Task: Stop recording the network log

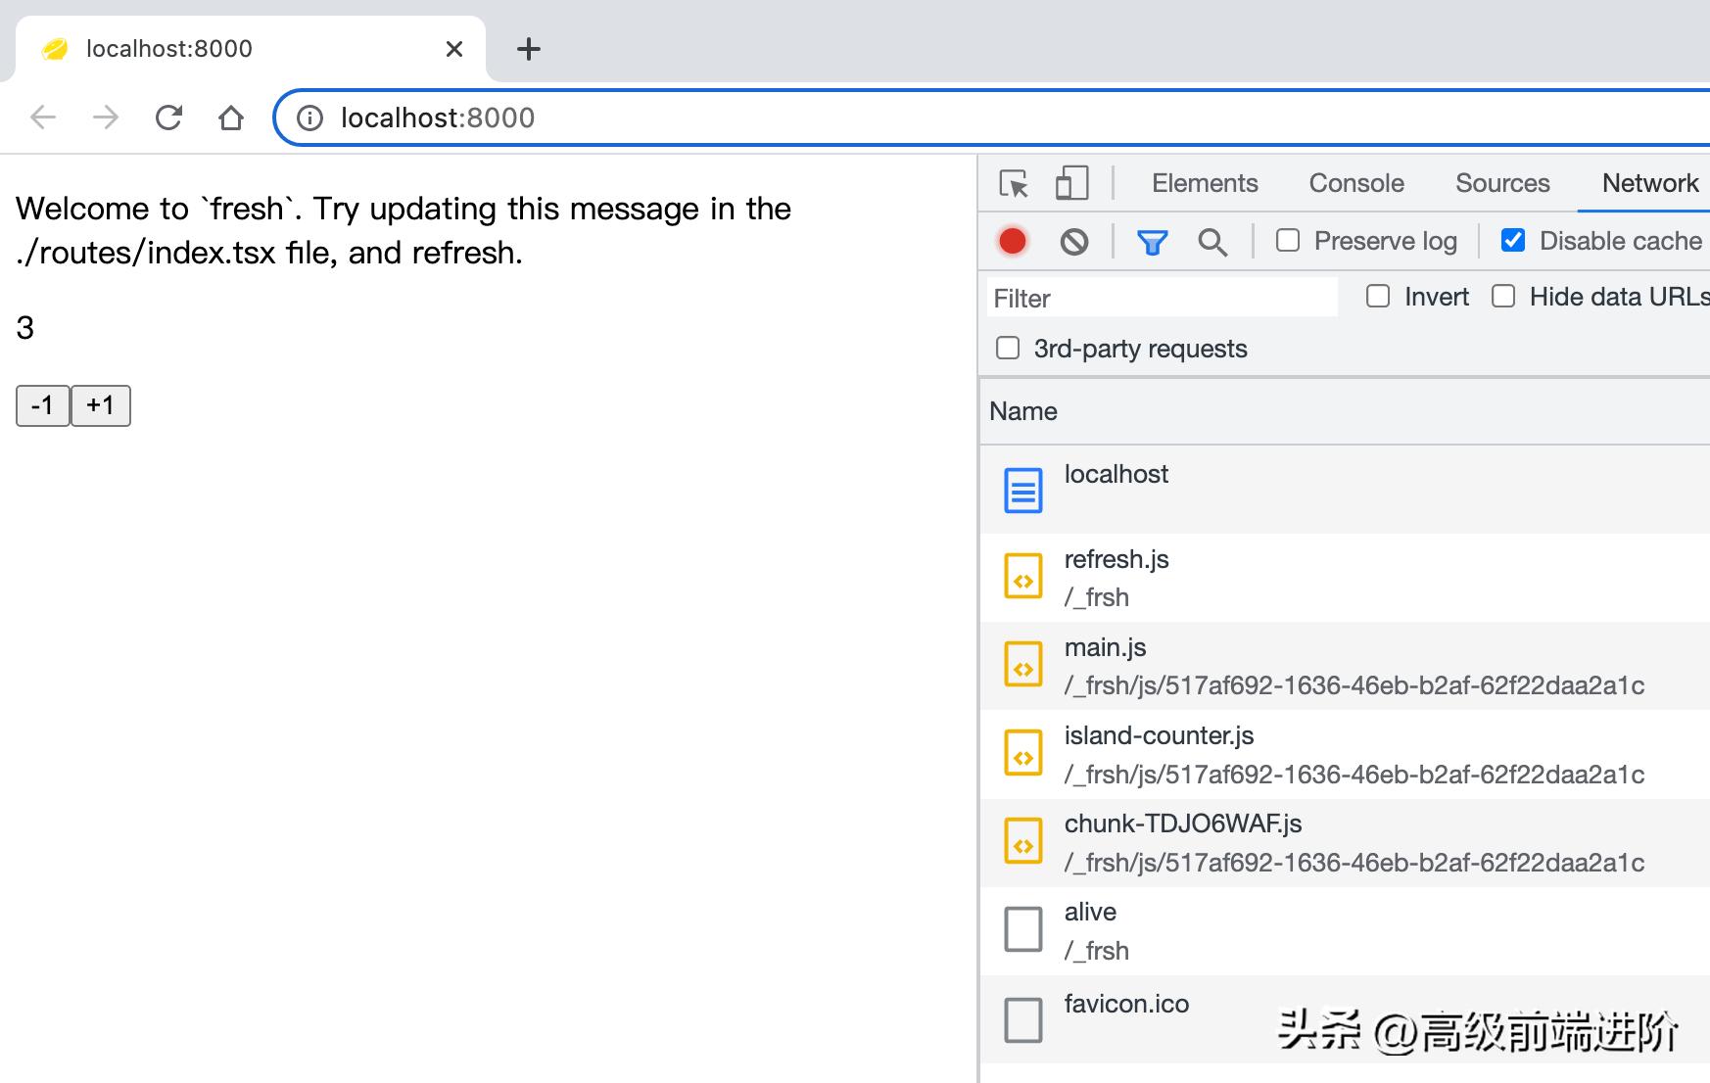Action: point(1013,241)
